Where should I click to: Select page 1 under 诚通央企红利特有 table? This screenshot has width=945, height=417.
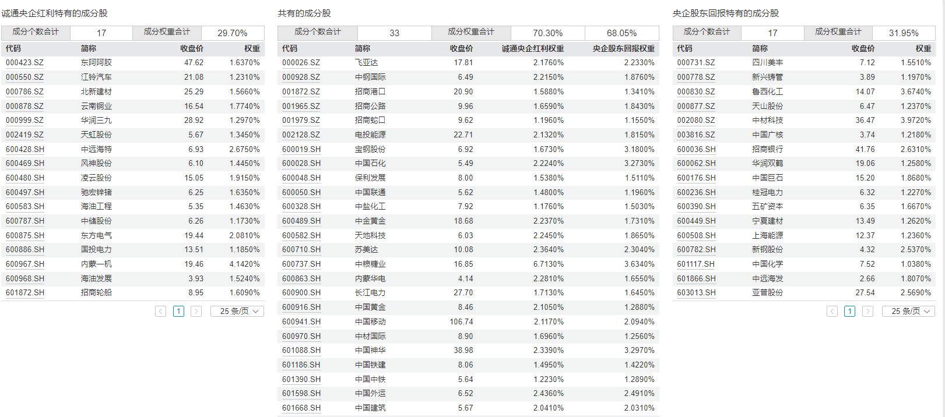(x=179, y=311)
